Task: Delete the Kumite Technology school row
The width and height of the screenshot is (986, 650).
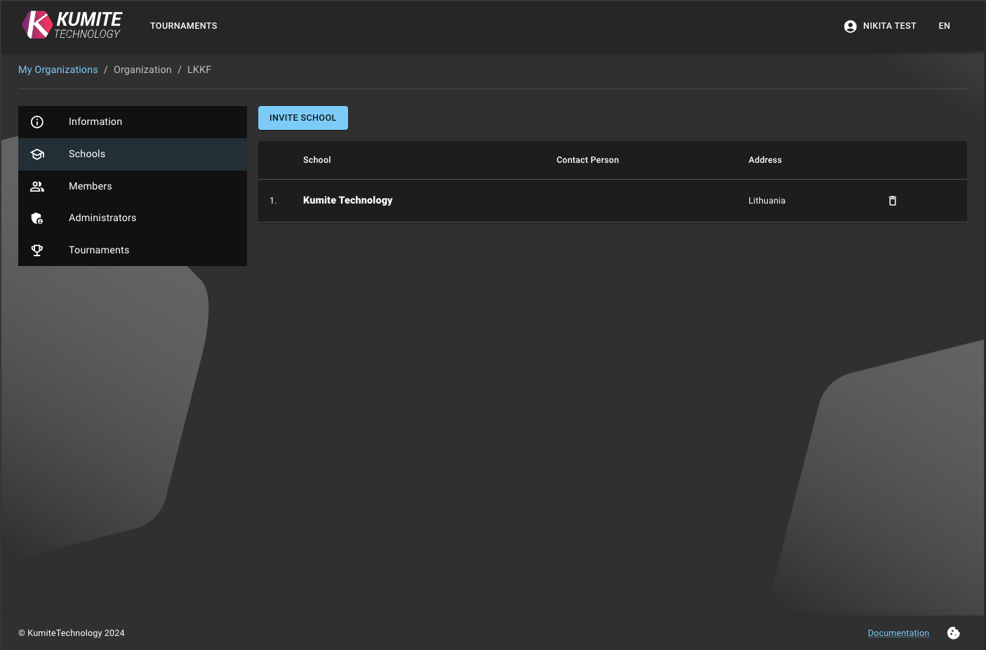Action: (x=893, y=201)
